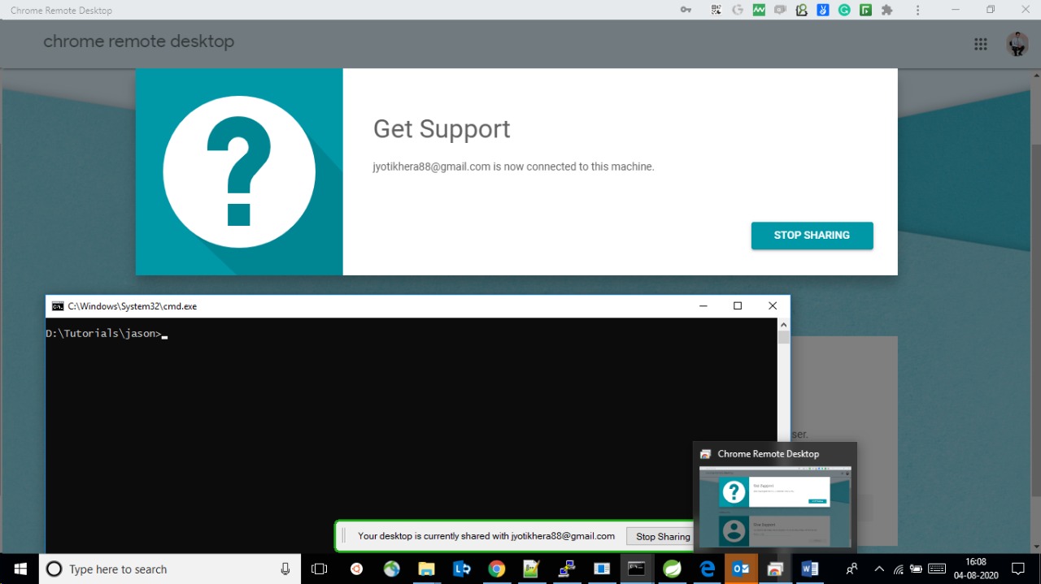Click the connected email message in Get Support
The height and width of the screenshot is (584, 1041).
click(x=513, y=167)
